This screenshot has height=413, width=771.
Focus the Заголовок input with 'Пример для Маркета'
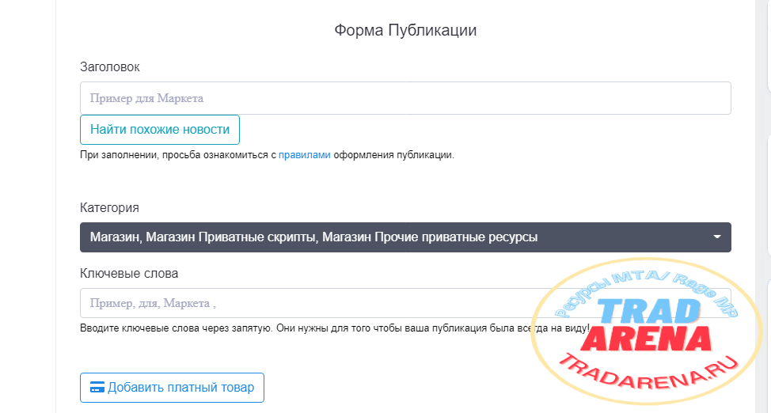[x=405, y=98]
